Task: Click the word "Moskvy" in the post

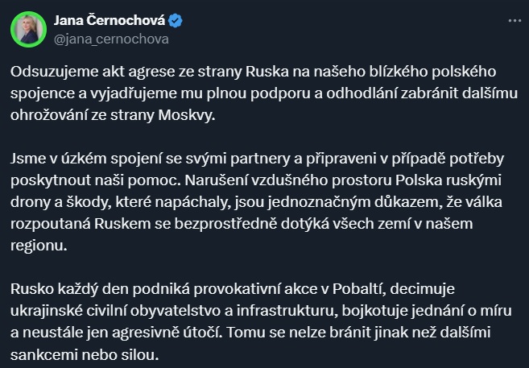Action: (x=187, y=115)
